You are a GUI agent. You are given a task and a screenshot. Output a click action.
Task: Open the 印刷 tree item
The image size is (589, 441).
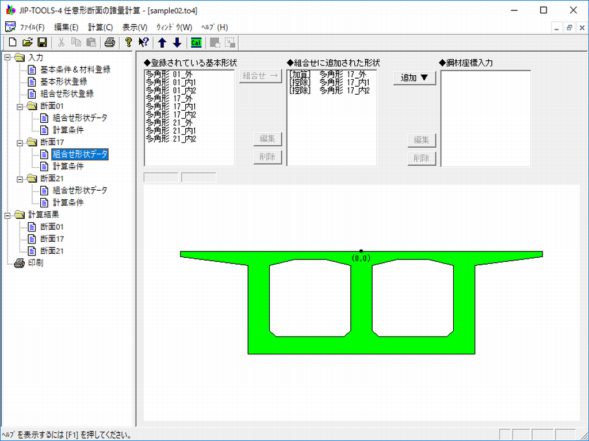pyautogui.click(x=35, y=263)
